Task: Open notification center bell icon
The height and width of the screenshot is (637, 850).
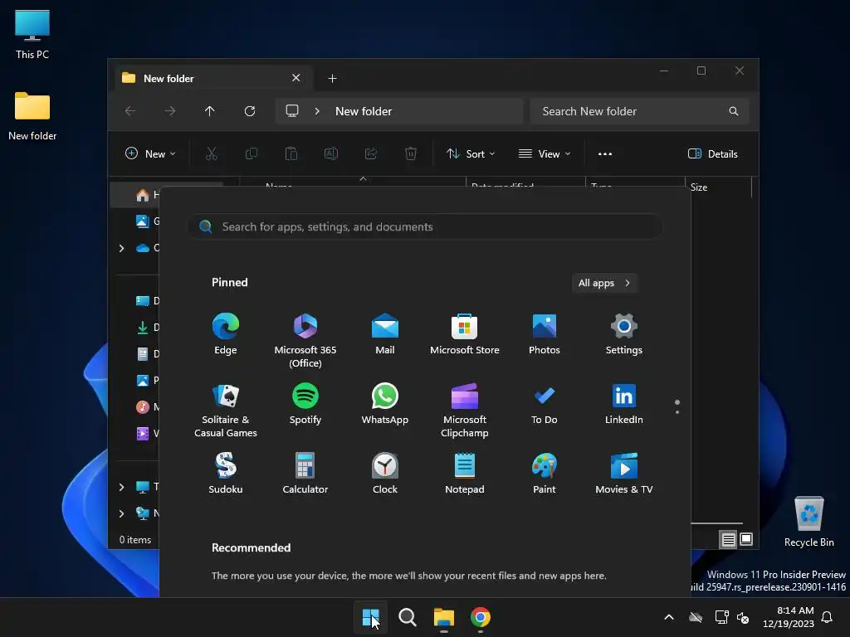Action: (x=828, y=617)
